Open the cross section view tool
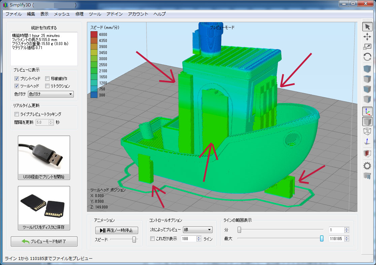376x265 pixels. click(367, 154)
